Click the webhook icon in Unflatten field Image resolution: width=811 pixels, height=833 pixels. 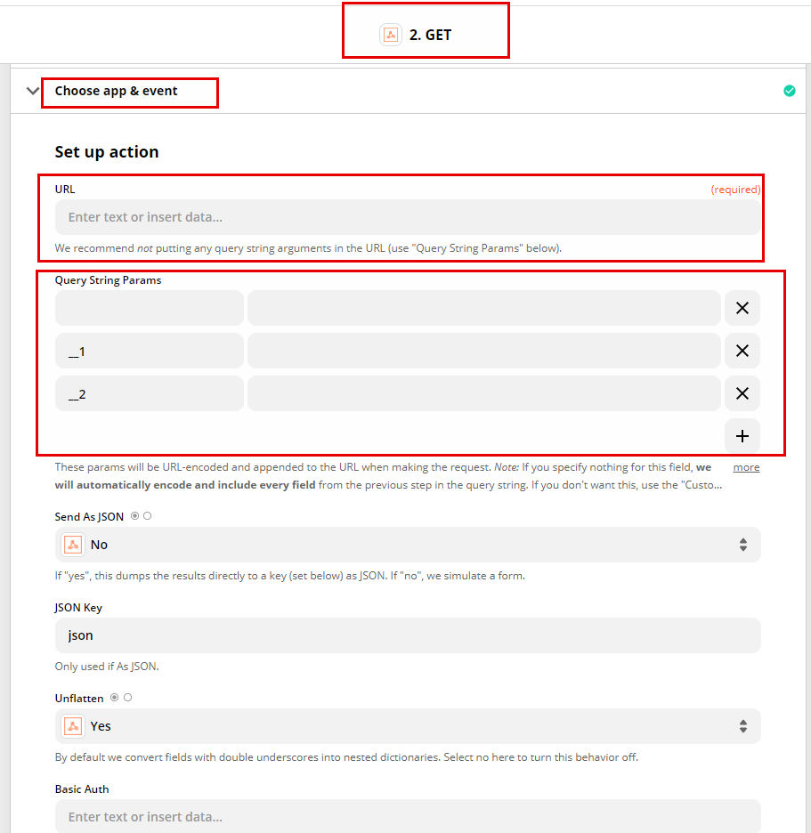pyautogui.click(x=73, y=726)
